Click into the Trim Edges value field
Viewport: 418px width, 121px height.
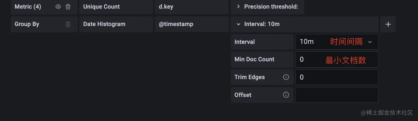pyautogui.click(x=337, y=77)
